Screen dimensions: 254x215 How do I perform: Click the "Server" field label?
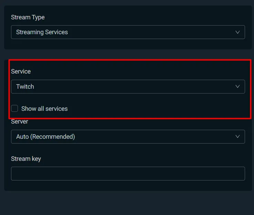tap(20, 122)
